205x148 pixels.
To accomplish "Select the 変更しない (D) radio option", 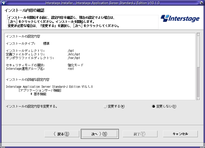I will point(164,106).
